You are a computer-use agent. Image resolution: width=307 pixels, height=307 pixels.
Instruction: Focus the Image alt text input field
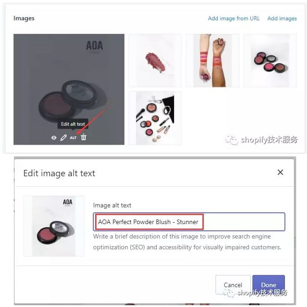coord(189,222)
